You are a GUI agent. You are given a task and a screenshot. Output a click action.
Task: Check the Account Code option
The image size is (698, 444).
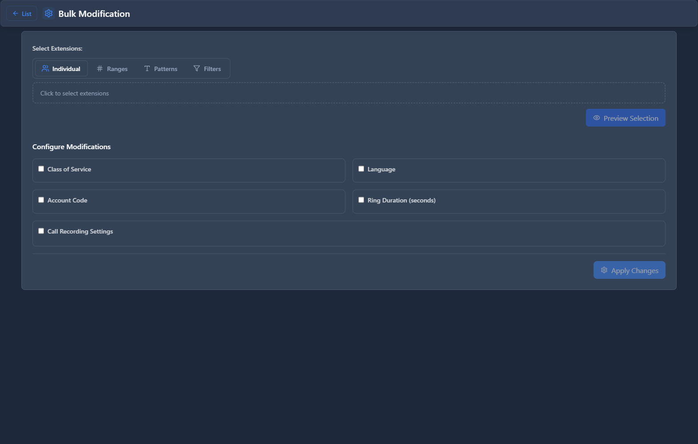(41, 200)
